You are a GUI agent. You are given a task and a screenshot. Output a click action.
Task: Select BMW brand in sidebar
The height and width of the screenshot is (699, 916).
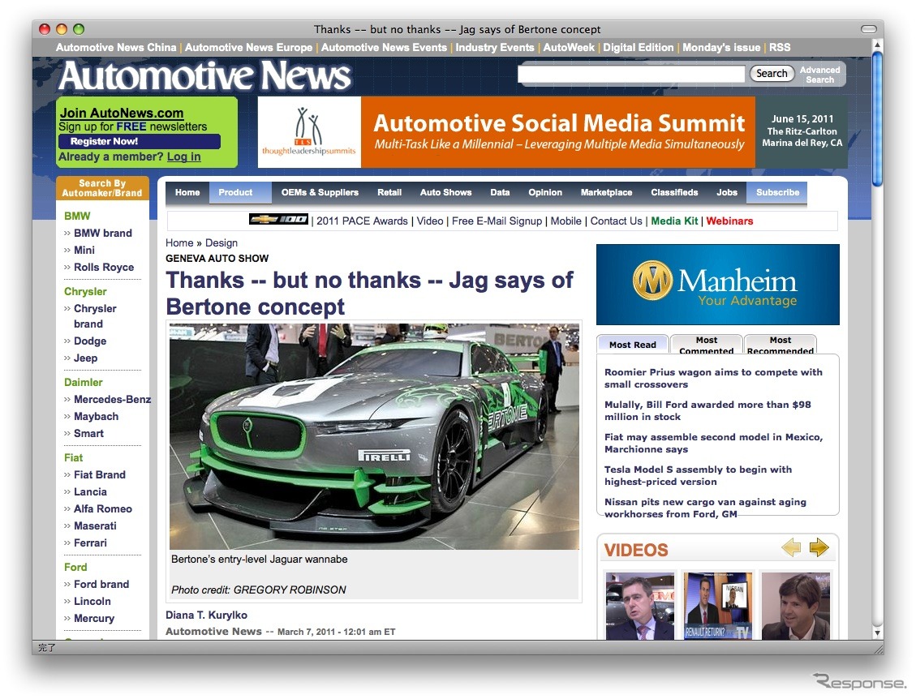pos(103,233)
